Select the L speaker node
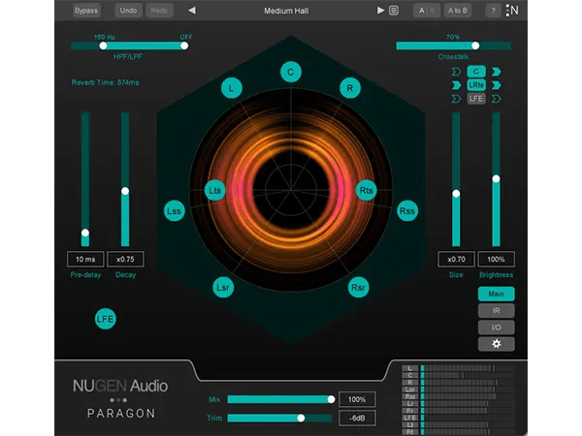Image resolution: width=582 pixels, height=436 pixels. tap(232, 88)
